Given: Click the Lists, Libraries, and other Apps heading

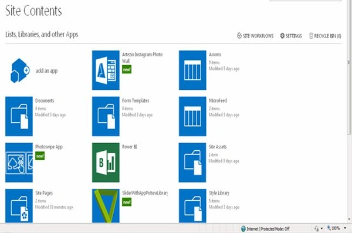Looking at the screenshot, I should [42, 35].
